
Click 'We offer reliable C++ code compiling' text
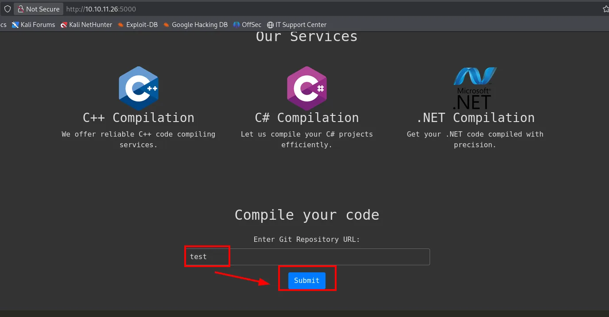(139, 134)
